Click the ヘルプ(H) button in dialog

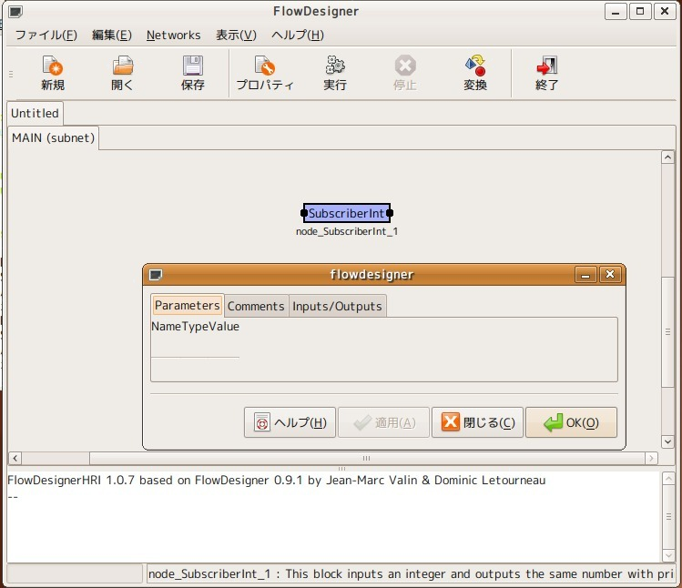290,422
